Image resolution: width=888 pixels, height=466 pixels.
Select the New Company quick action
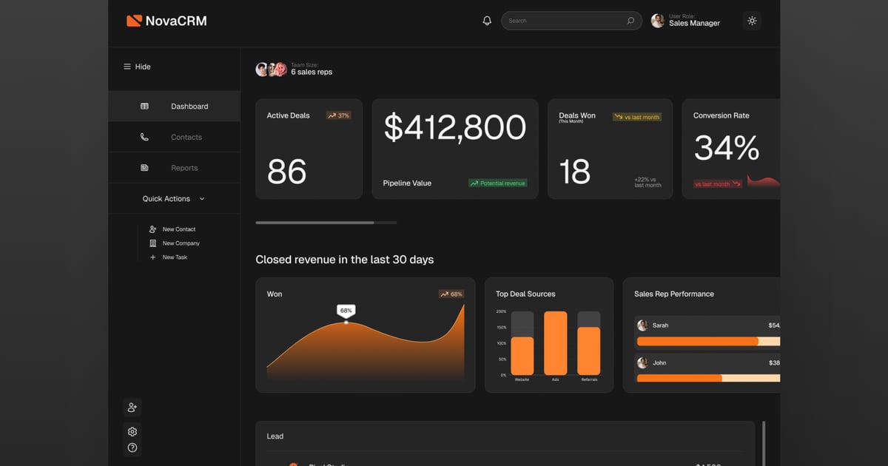click(181, 243)
